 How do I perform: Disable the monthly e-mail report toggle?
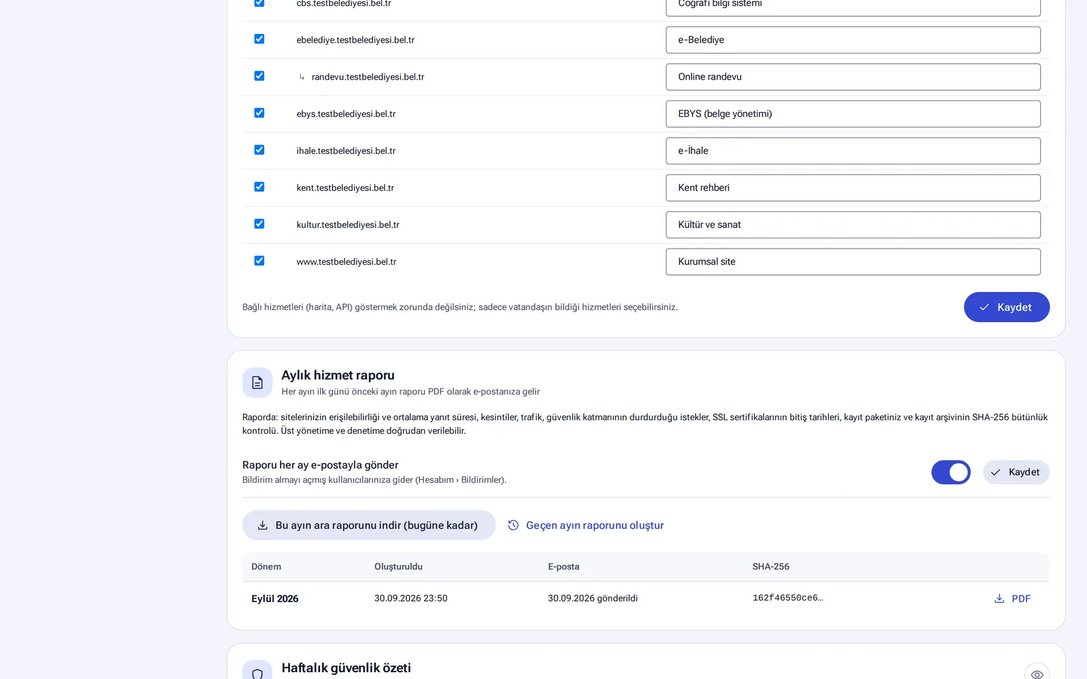(x=950, y=473)
